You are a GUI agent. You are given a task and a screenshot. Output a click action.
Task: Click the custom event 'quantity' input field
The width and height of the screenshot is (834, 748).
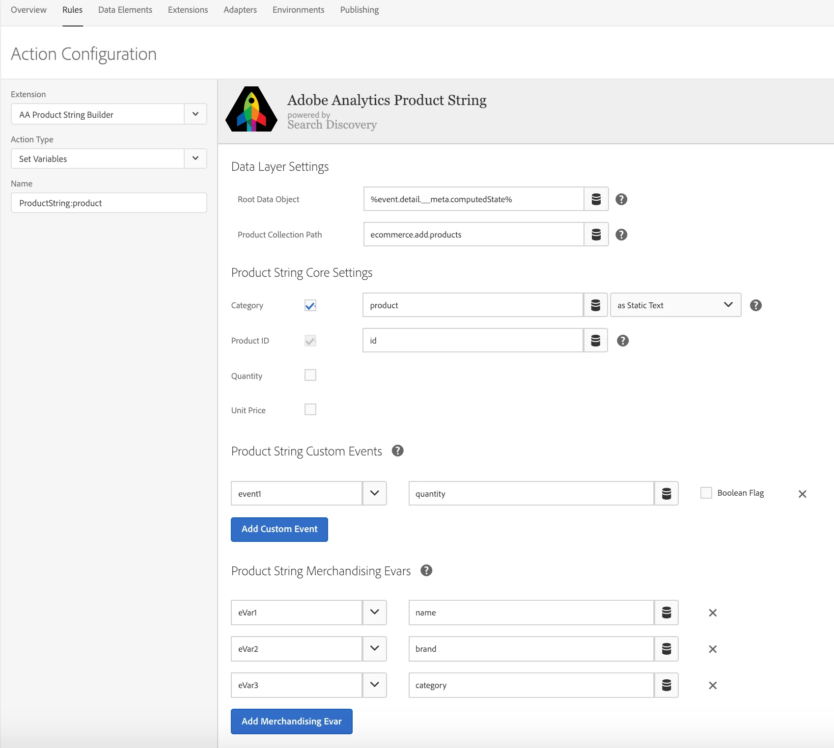(x=531, y=494)
